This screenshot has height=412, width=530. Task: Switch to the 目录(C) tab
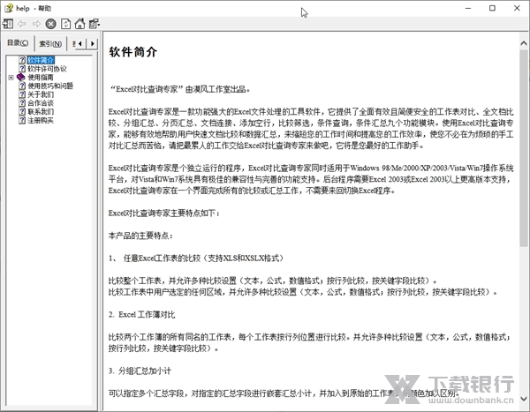(18, 43)
